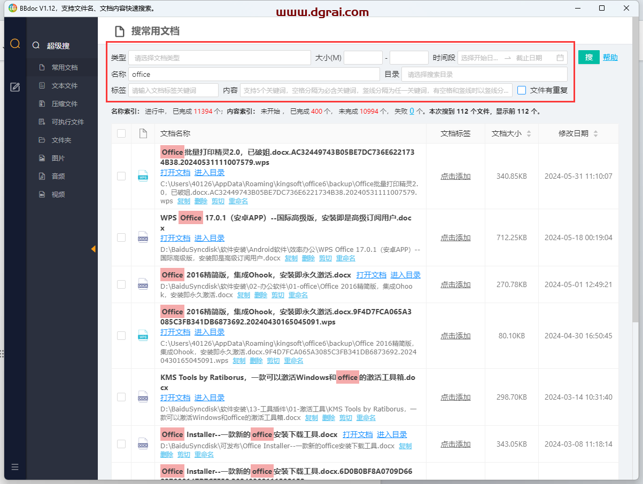Open the edit note icon in left rail
Viewport: 643px width, 484px height.
[x=15, y=87]
